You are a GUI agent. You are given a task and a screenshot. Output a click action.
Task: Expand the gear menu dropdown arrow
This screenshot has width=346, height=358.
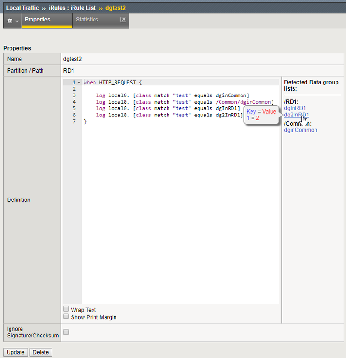point(17,21)
